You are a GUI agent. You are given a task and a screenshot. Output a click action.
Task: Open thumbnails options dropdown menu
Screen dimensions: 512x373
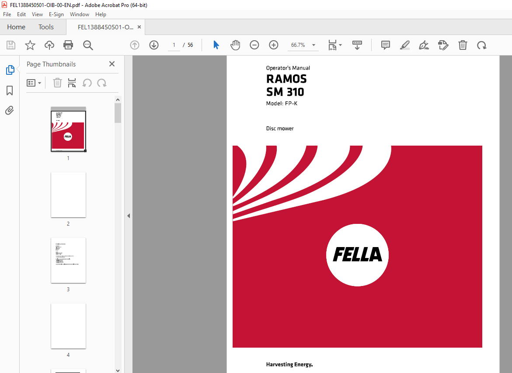pyautogui.click(x=34, y=83)
